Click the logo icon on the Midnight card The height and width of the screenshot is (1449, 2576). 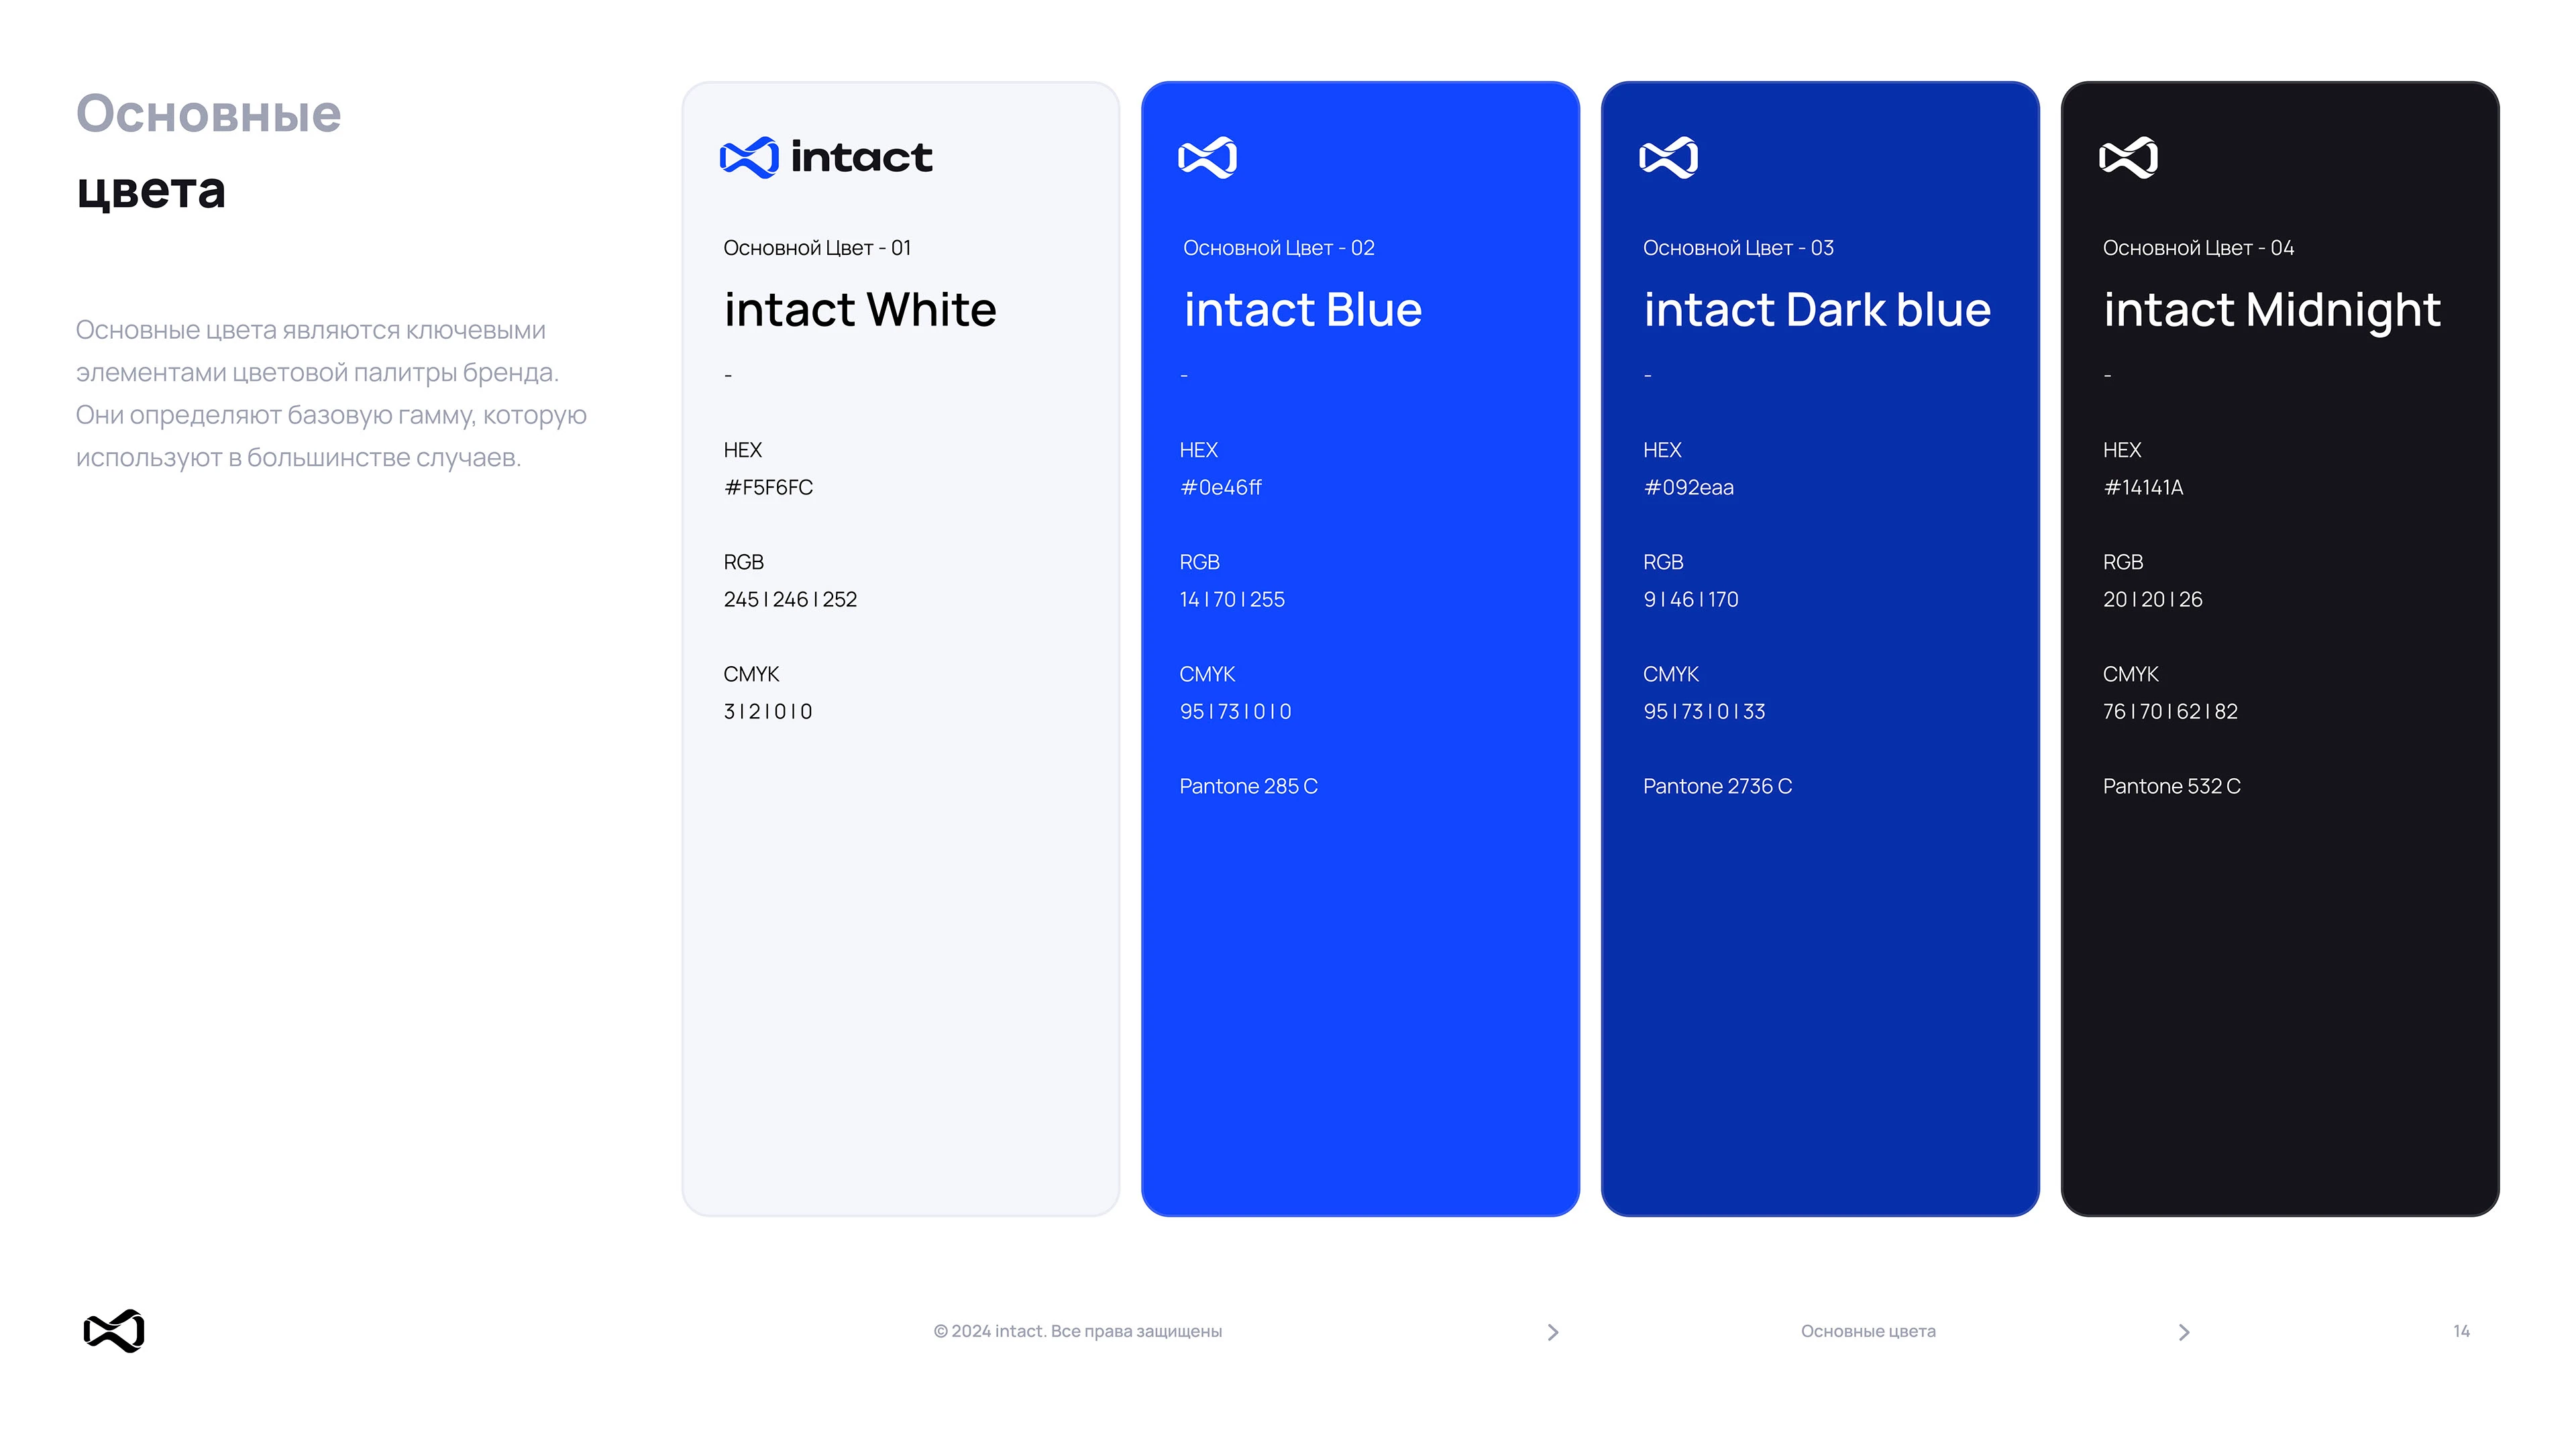pos(2128,157)
